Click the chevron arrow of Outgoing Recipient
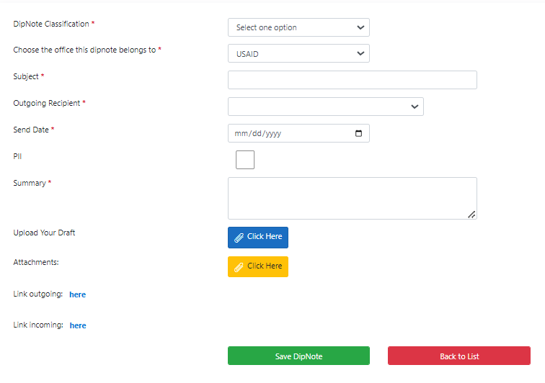This screenshot has height=383, width=545. 415,107
